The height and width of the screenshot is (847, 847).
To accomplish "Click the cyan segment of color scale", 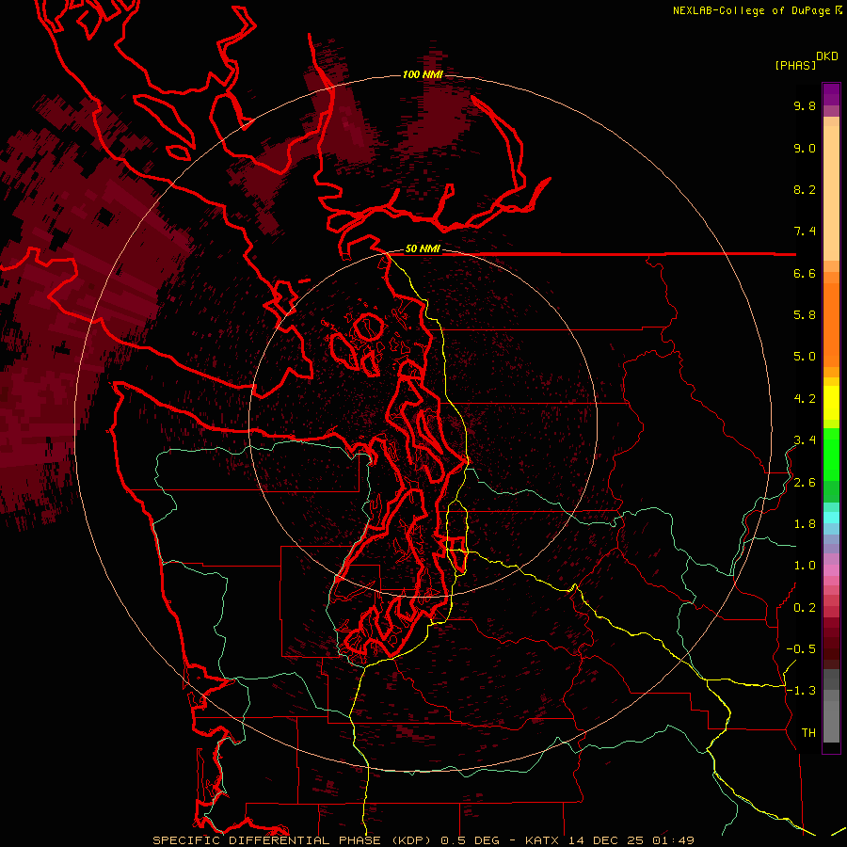I will tap(831, 518).
